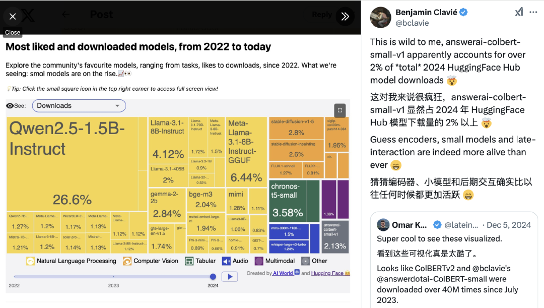
Task: Open the Downloads dropdown
Action: click(79, 106)
